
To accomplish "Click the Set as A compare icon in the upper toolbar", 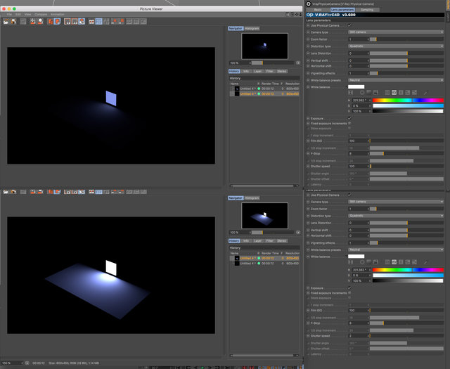I will (115, 22).
